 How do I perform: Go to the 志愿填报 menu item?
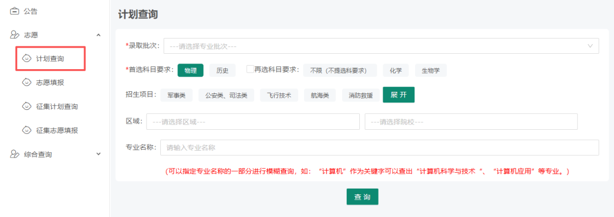point(50,82)
